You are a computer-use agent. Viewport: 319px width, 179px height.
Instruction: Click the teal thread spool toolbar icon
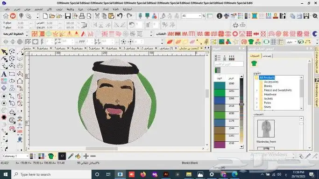click(254, 16)
